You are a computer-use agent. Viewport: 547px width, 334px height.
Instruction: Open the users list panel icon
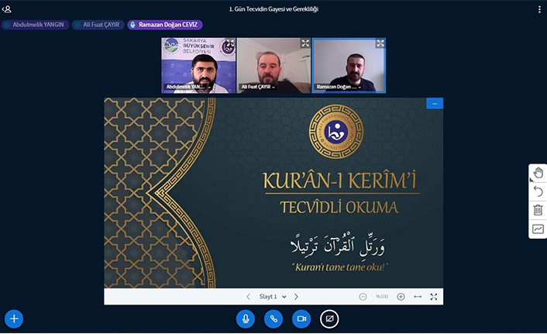tap(8, 9)
